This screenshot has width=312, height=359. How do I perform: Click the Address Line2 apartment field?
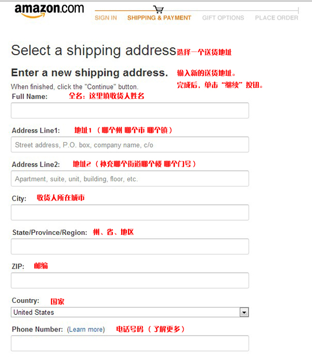pos(129,179)
